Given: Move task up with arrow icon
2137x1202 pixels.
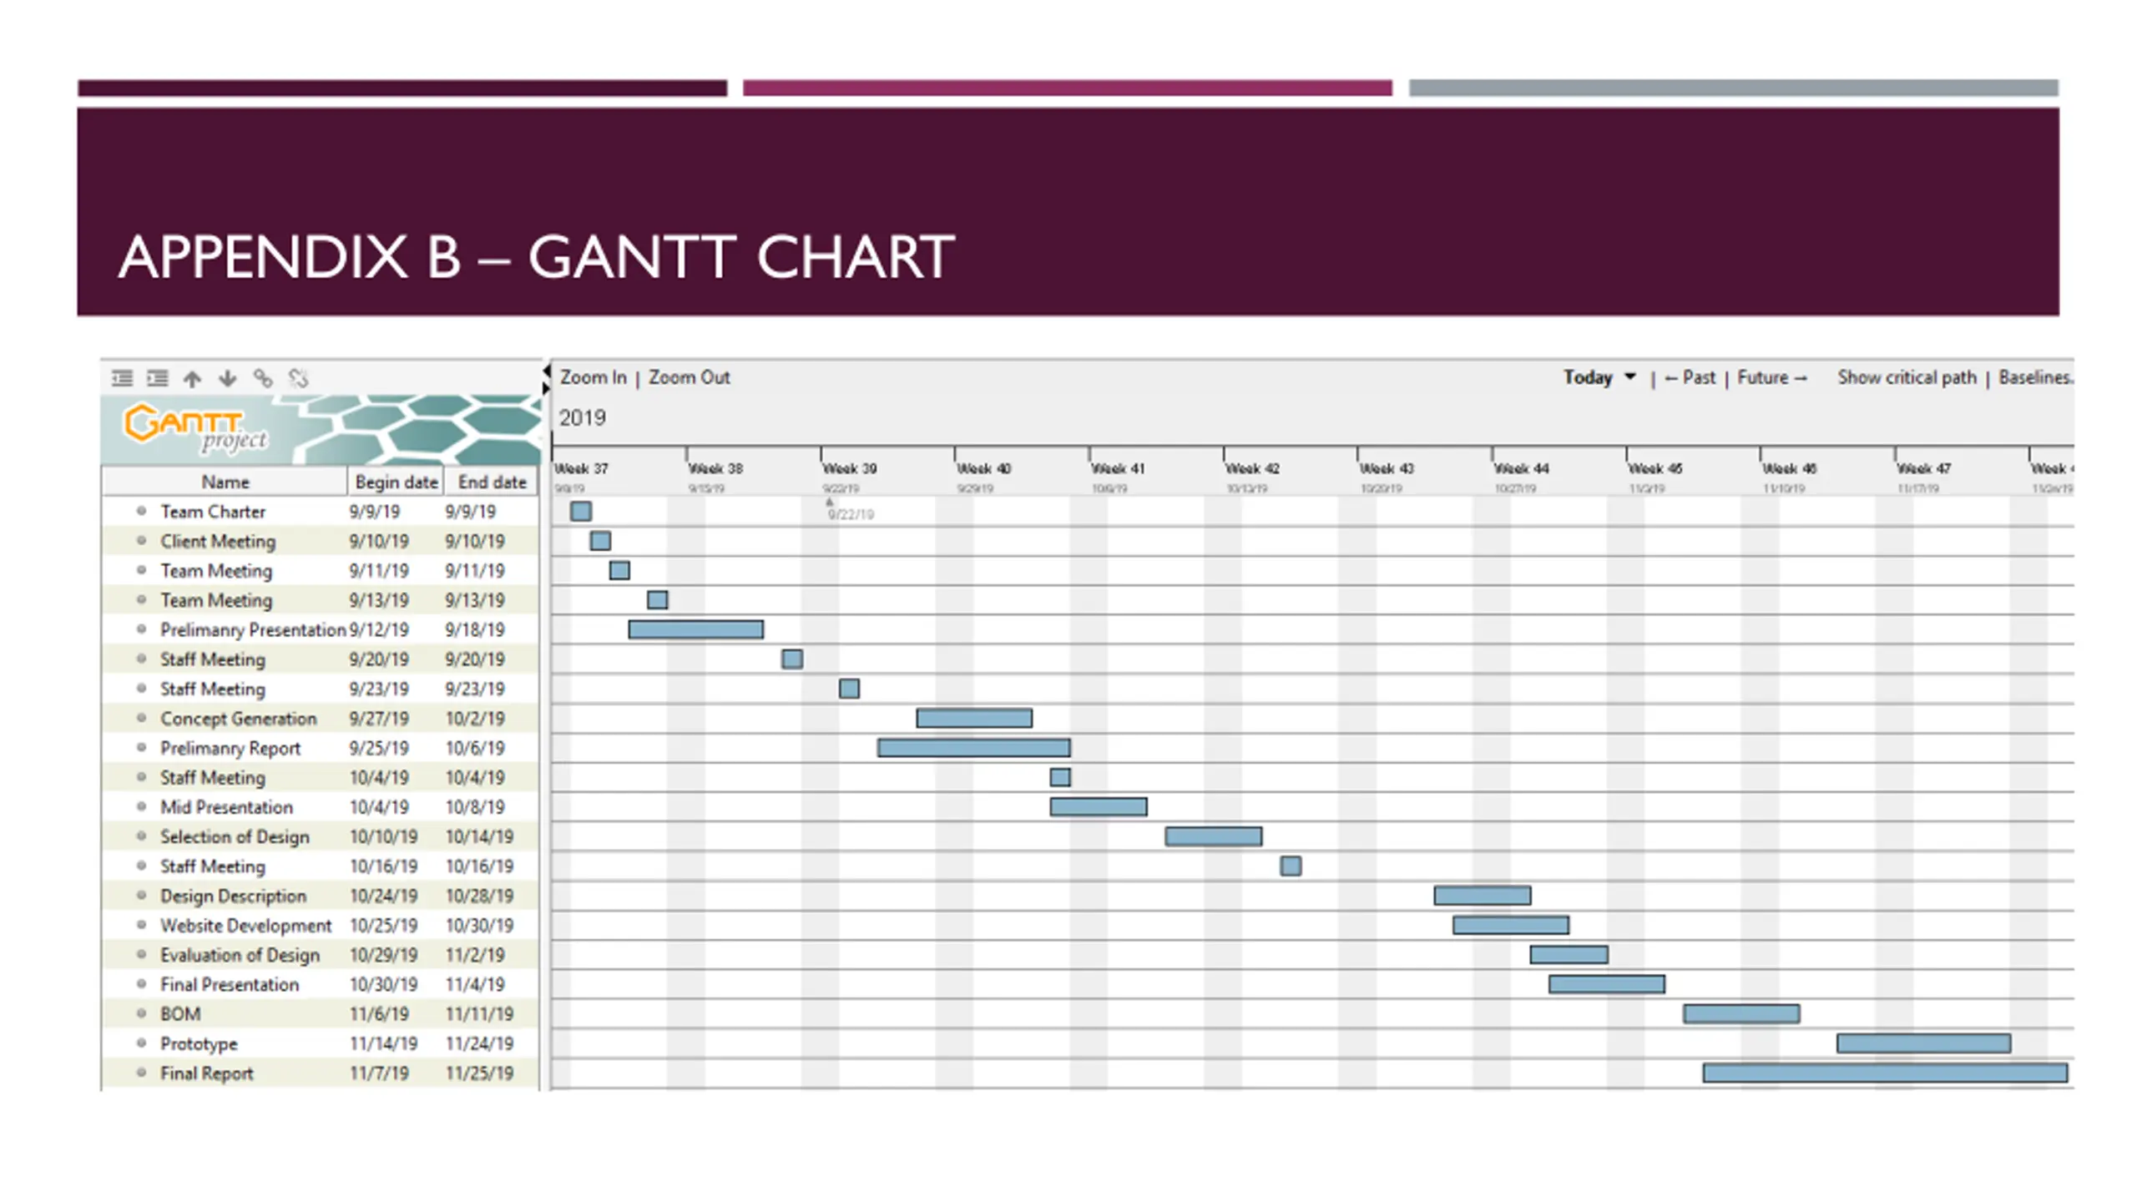Looking at the screenshot, I should click(192, 378).
